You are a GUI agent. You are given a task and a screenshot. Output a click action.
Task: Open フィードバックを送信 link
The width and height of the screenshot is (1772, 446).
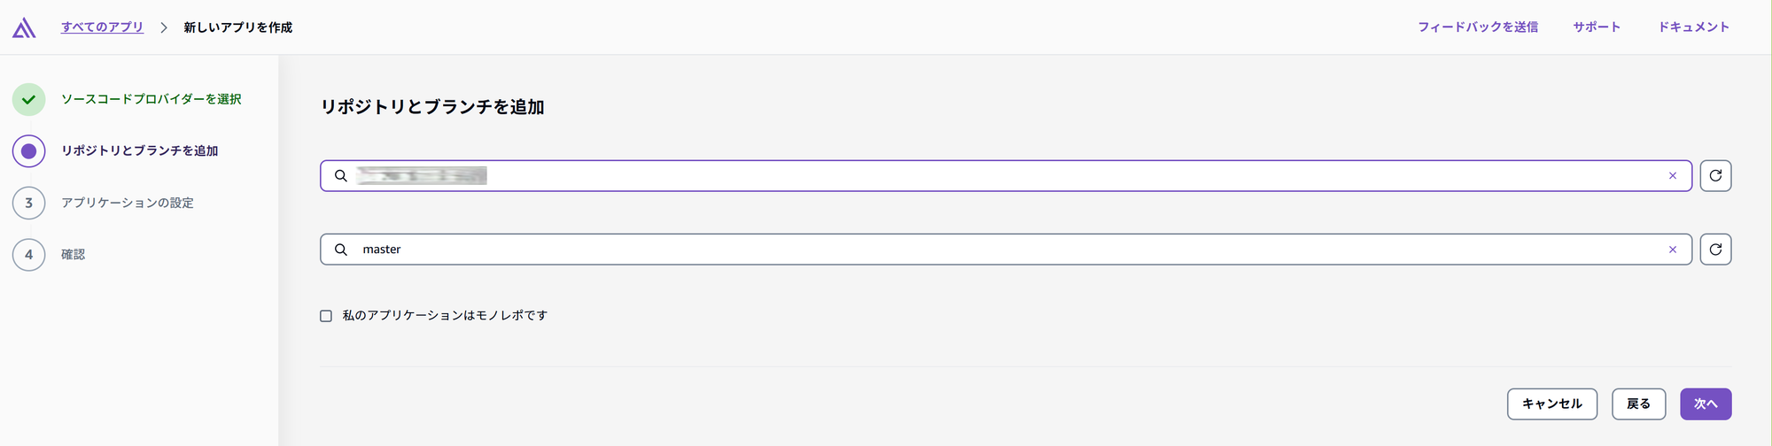(1478, 27)
